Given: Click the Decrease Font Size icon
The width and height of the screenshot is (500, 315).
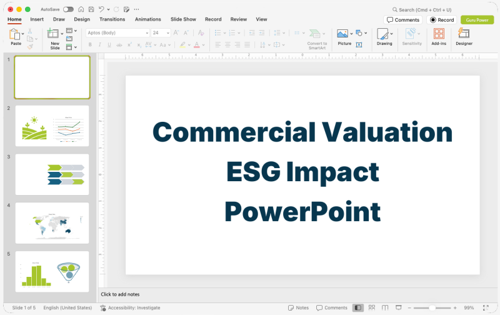Looking at the screenshot, I should tap(186, 32).
